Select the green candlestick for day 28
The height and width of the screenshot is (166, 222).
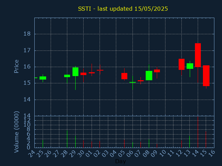[67, 76]
